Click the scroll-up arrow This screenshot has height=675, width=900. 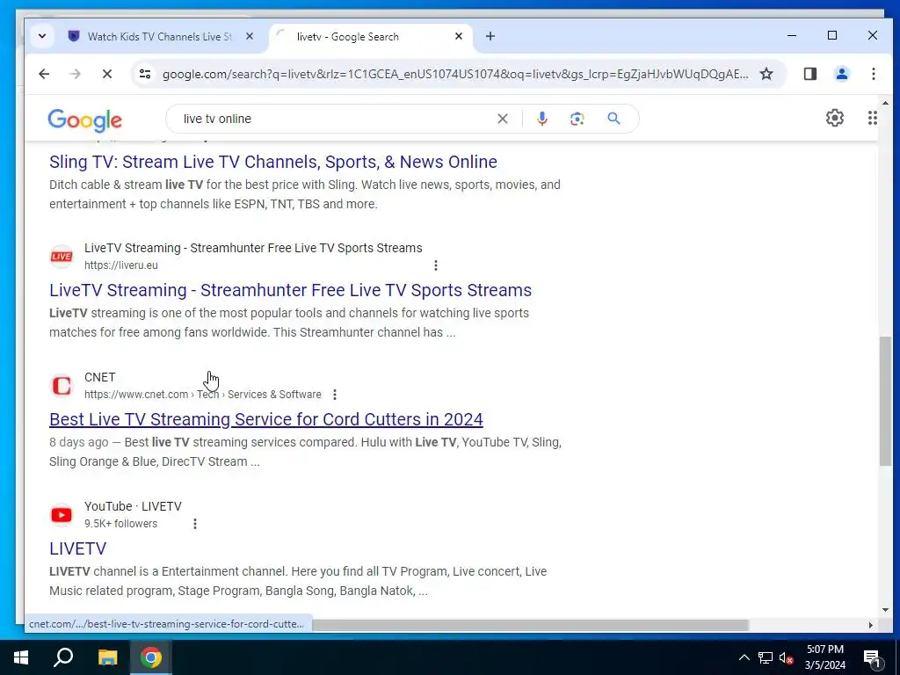pyautogui.click(x=885, y=104)
